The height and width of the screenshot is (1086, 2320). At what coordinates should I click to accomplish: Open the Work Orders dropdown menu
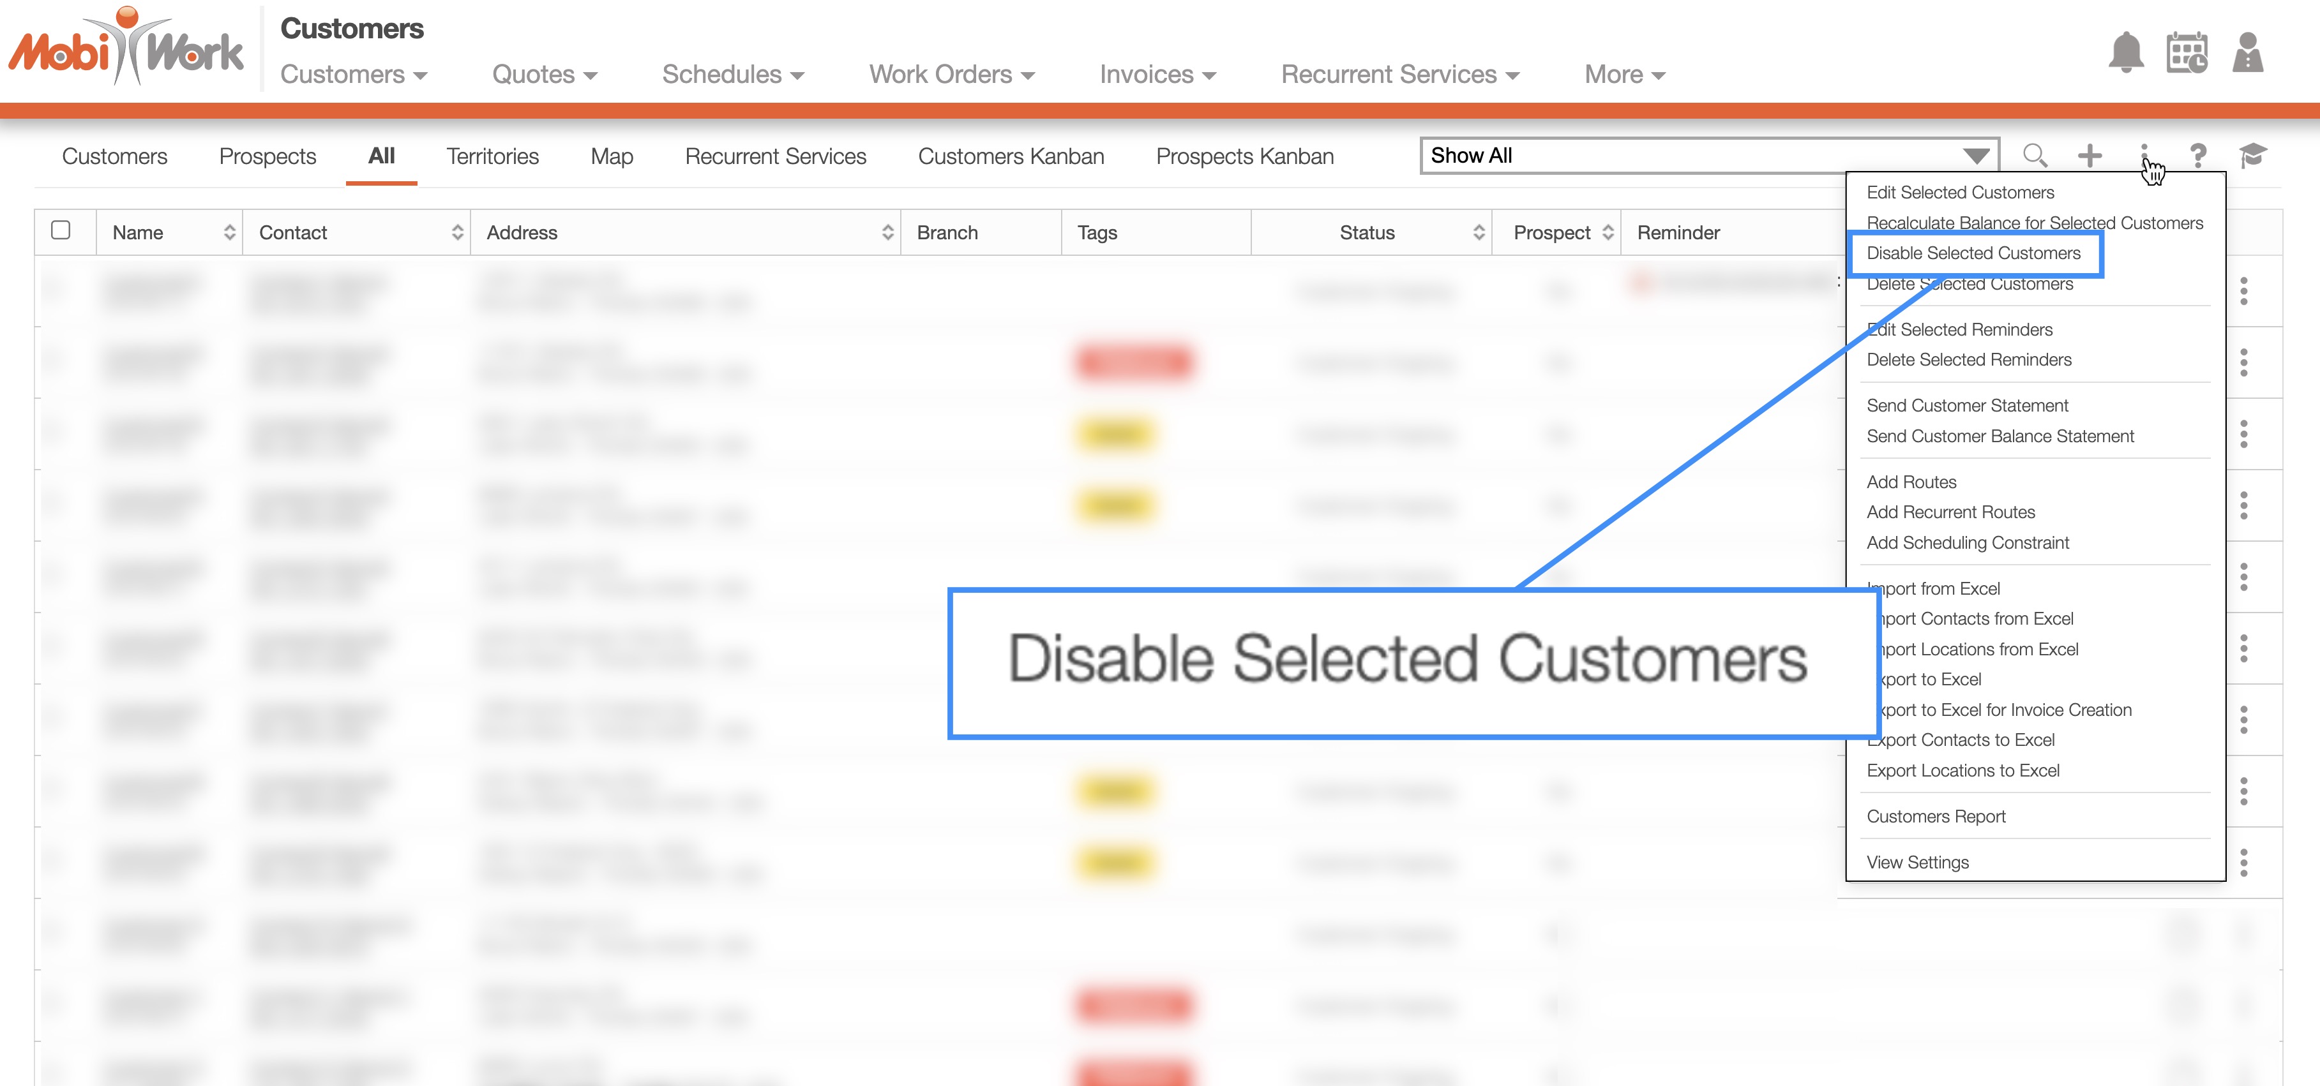[x=951, y=75]
